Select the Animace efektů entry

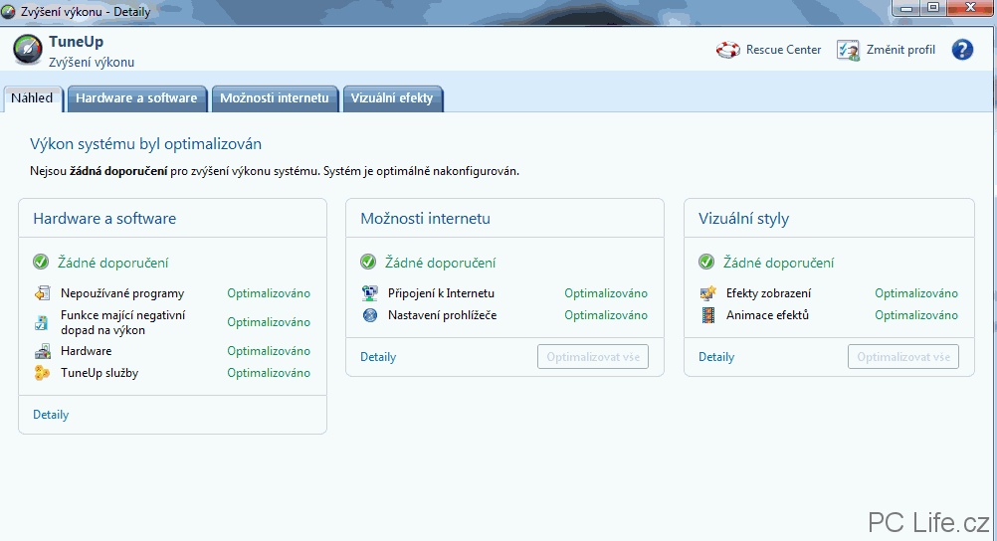(x=767, y=314)
